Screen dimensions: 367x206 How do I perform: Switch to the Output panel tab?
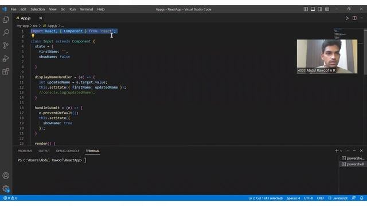point(44,151)
